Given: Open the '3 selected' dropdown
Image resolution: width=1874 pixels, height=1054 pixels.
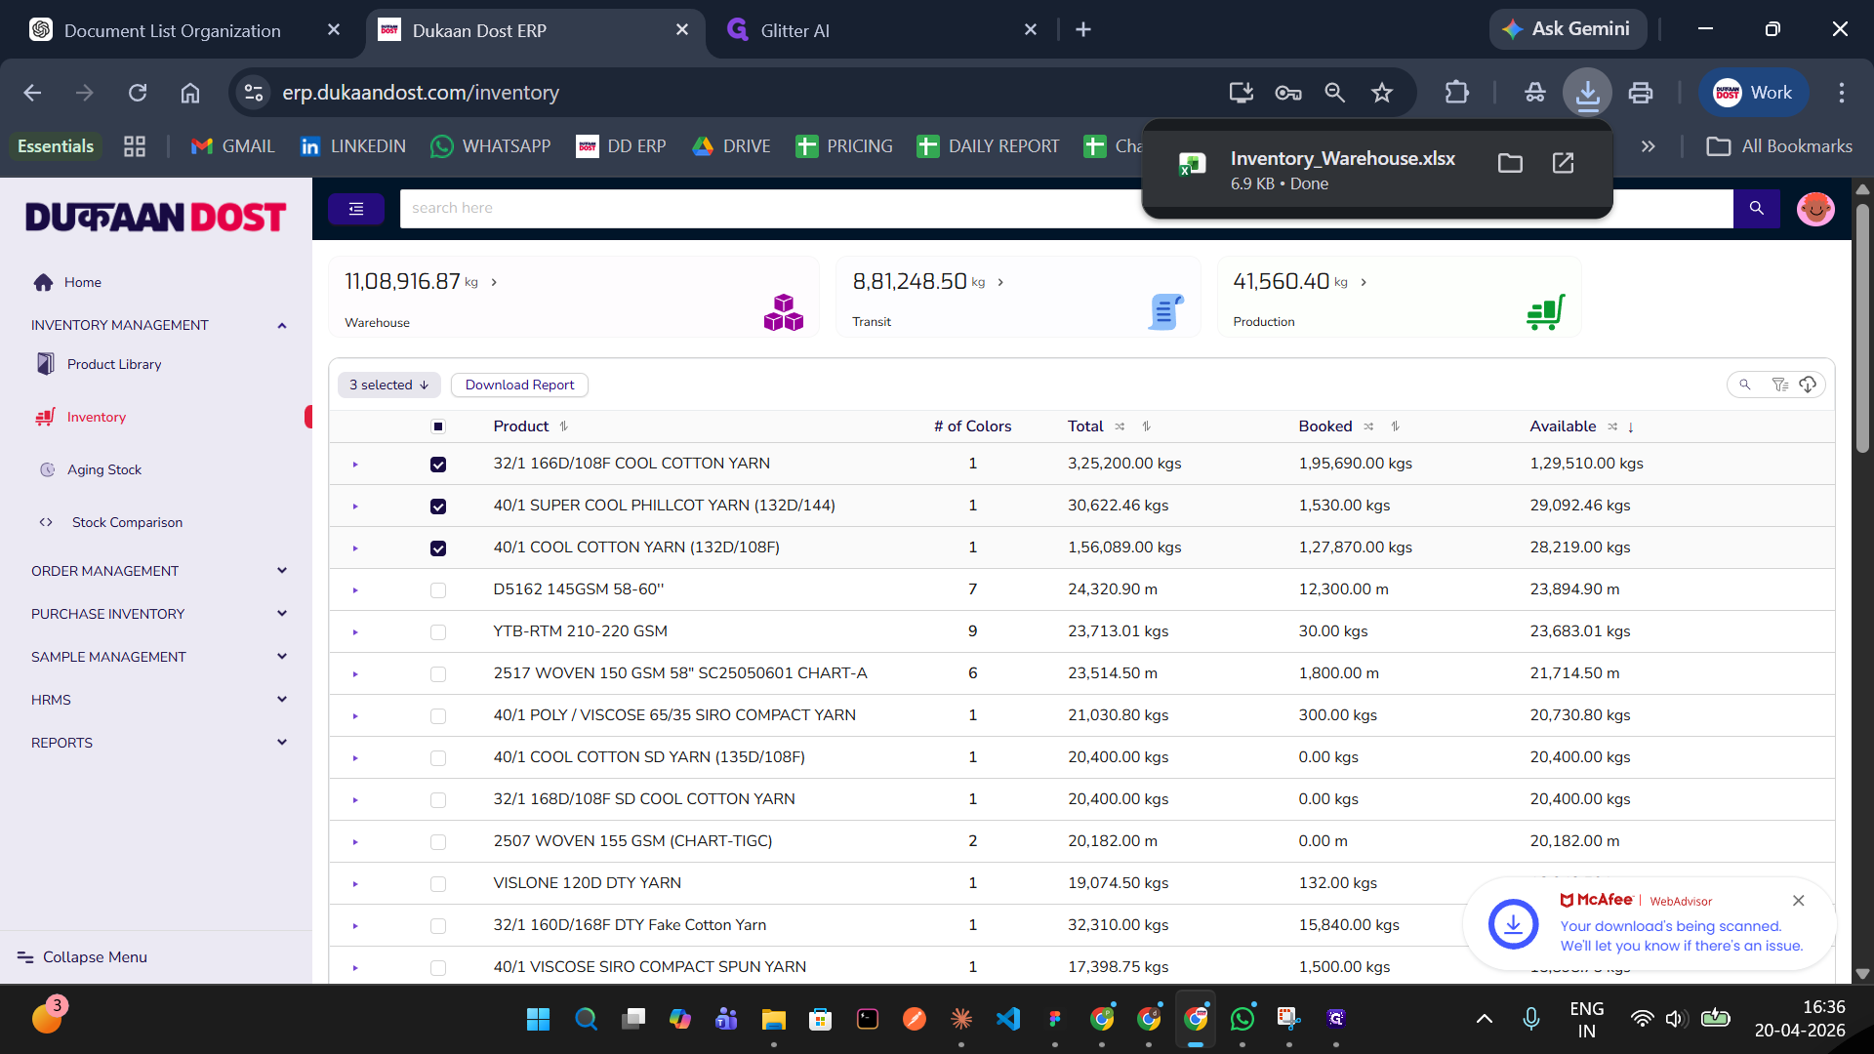Looking at the screenshot, I should [388, 385].
